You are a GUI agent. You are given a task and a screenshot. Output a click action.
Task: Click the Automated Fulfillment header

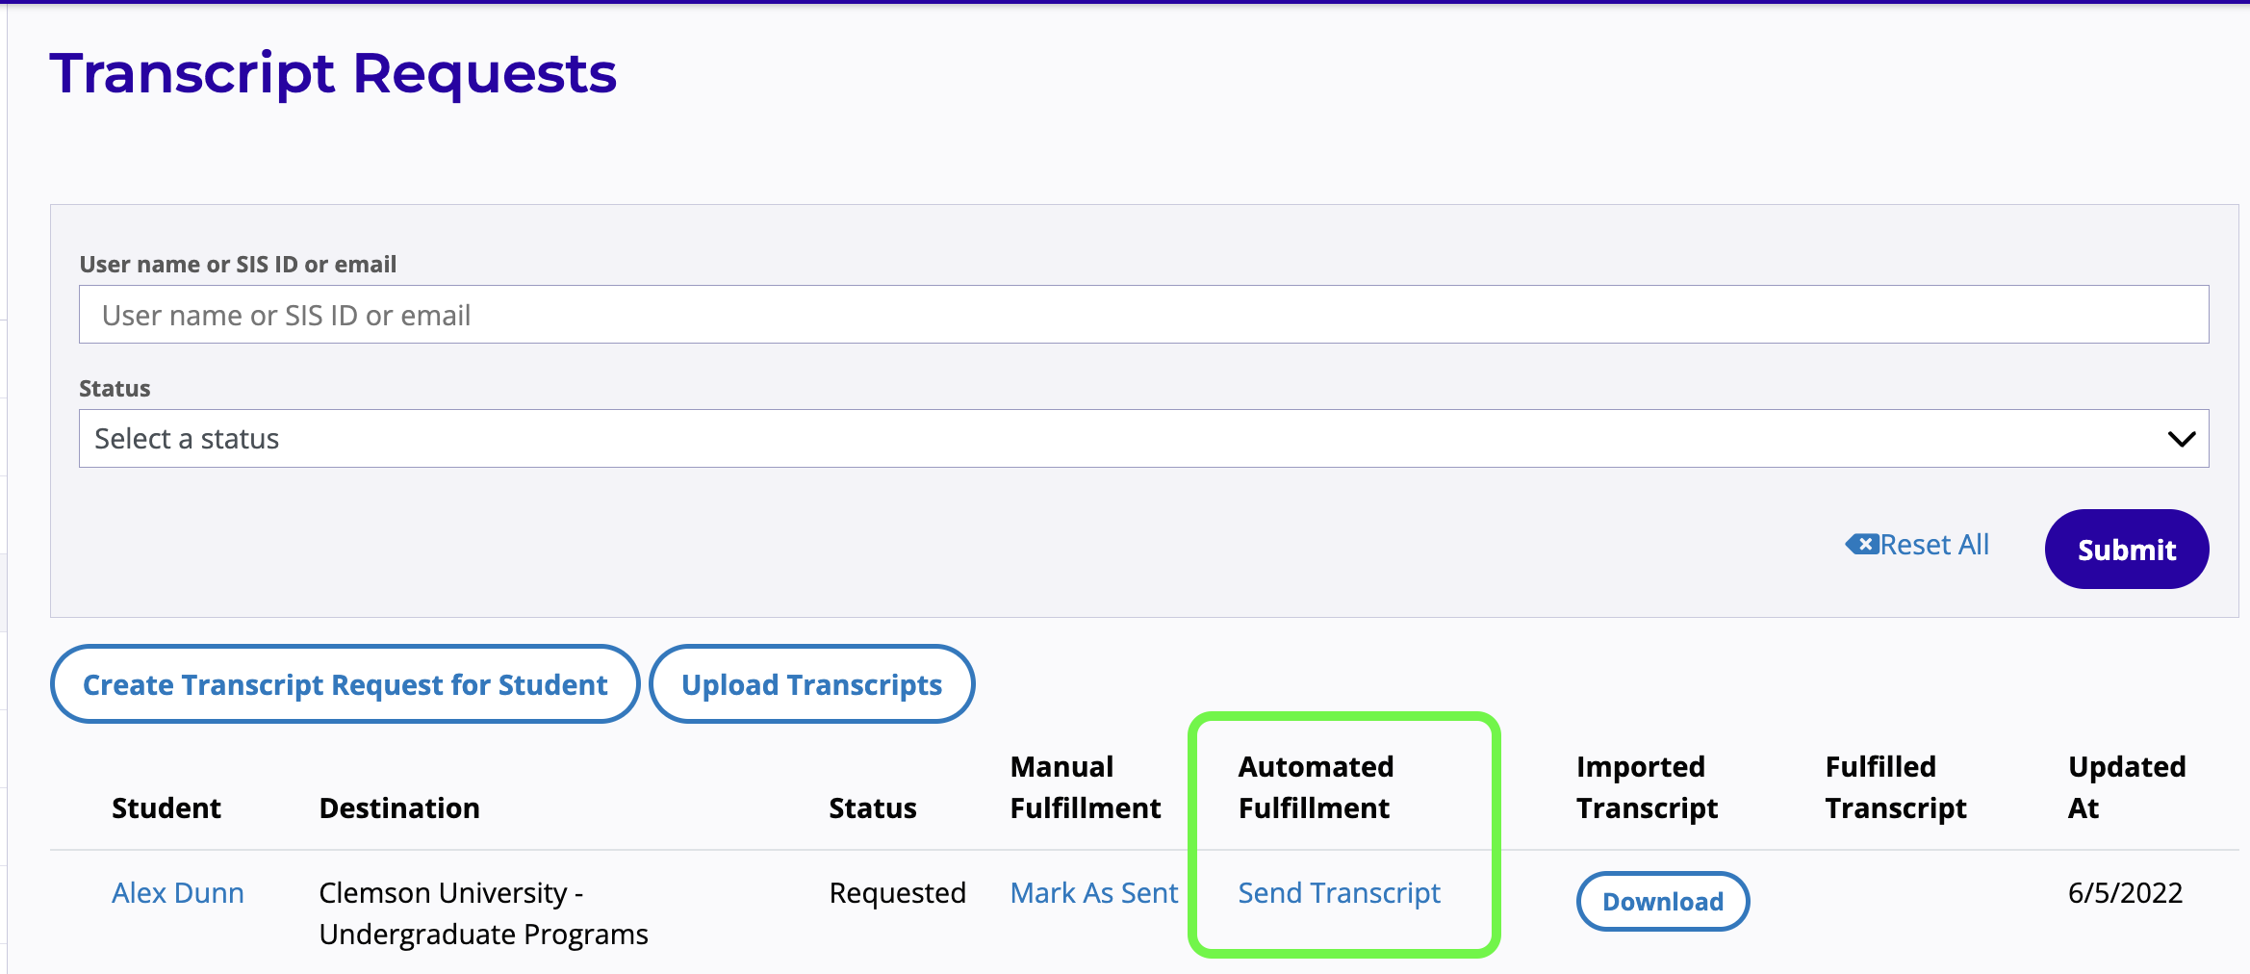tap(1316, 787)
